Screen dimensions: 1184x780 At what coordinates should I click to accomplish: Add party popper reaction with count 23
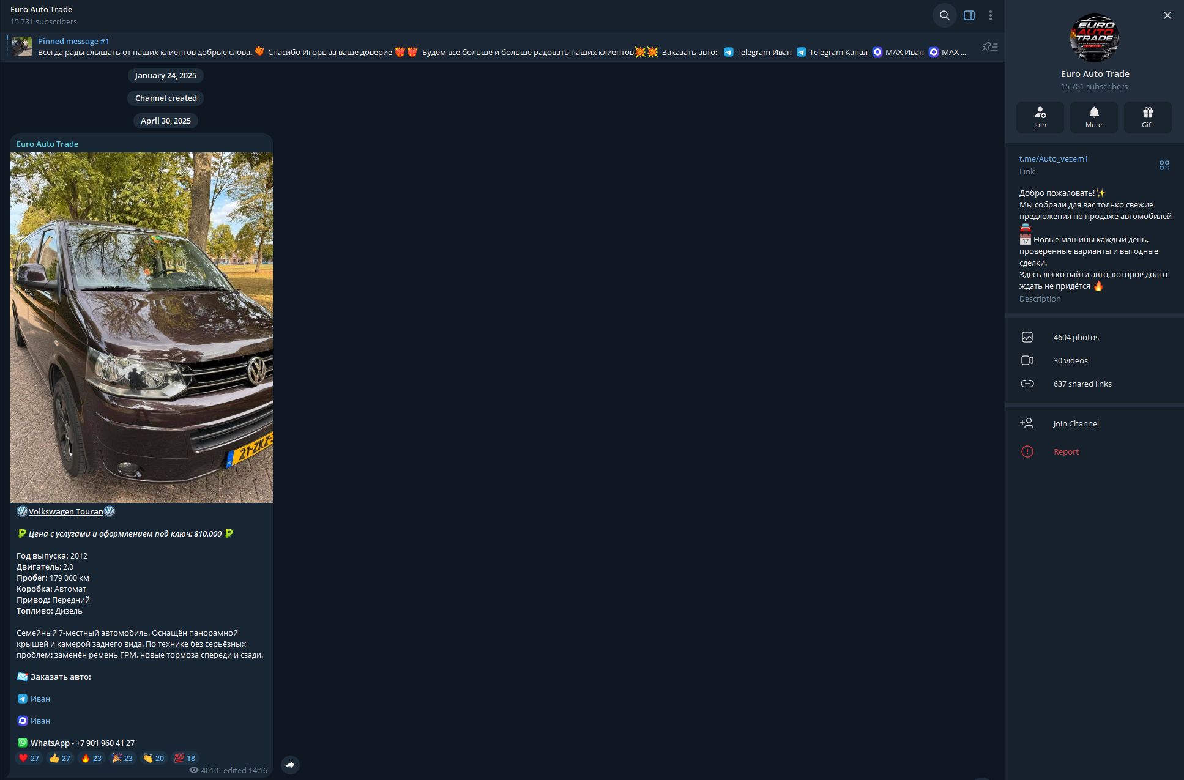point(122,758)
